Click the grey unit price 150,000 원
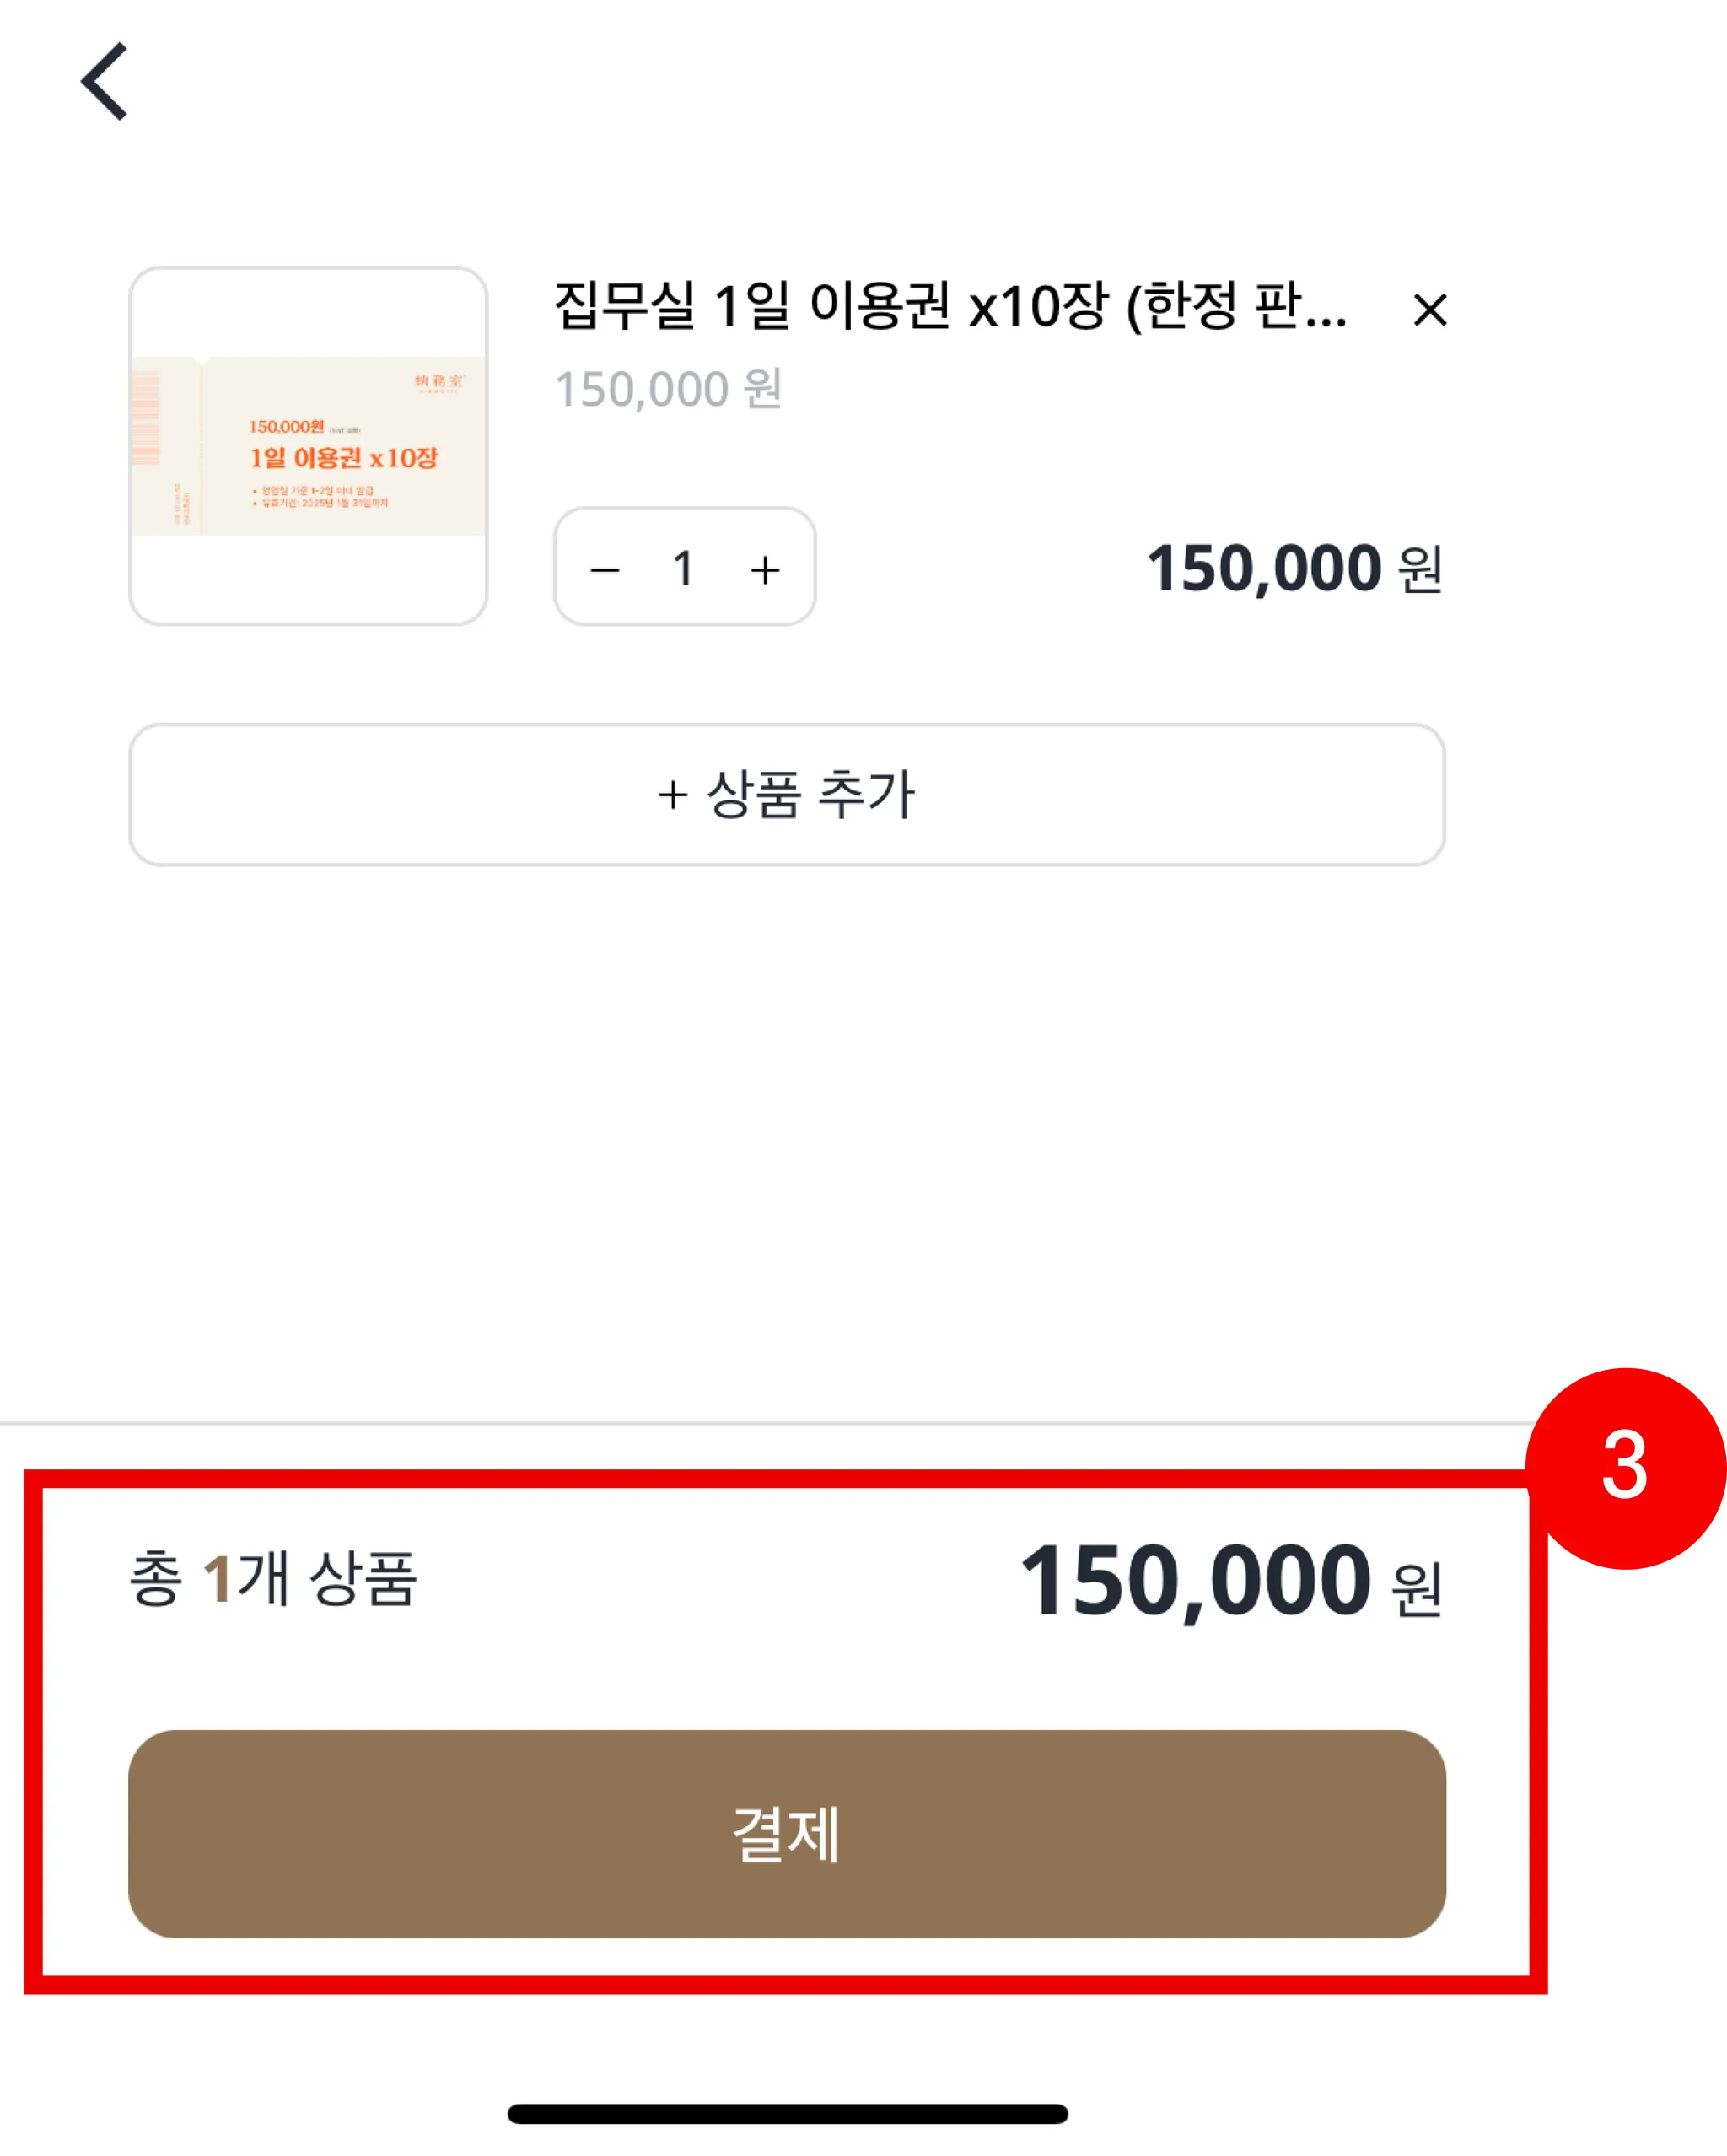The image size is (1727, 2156). pyautogui.click(x=668, y=389)
